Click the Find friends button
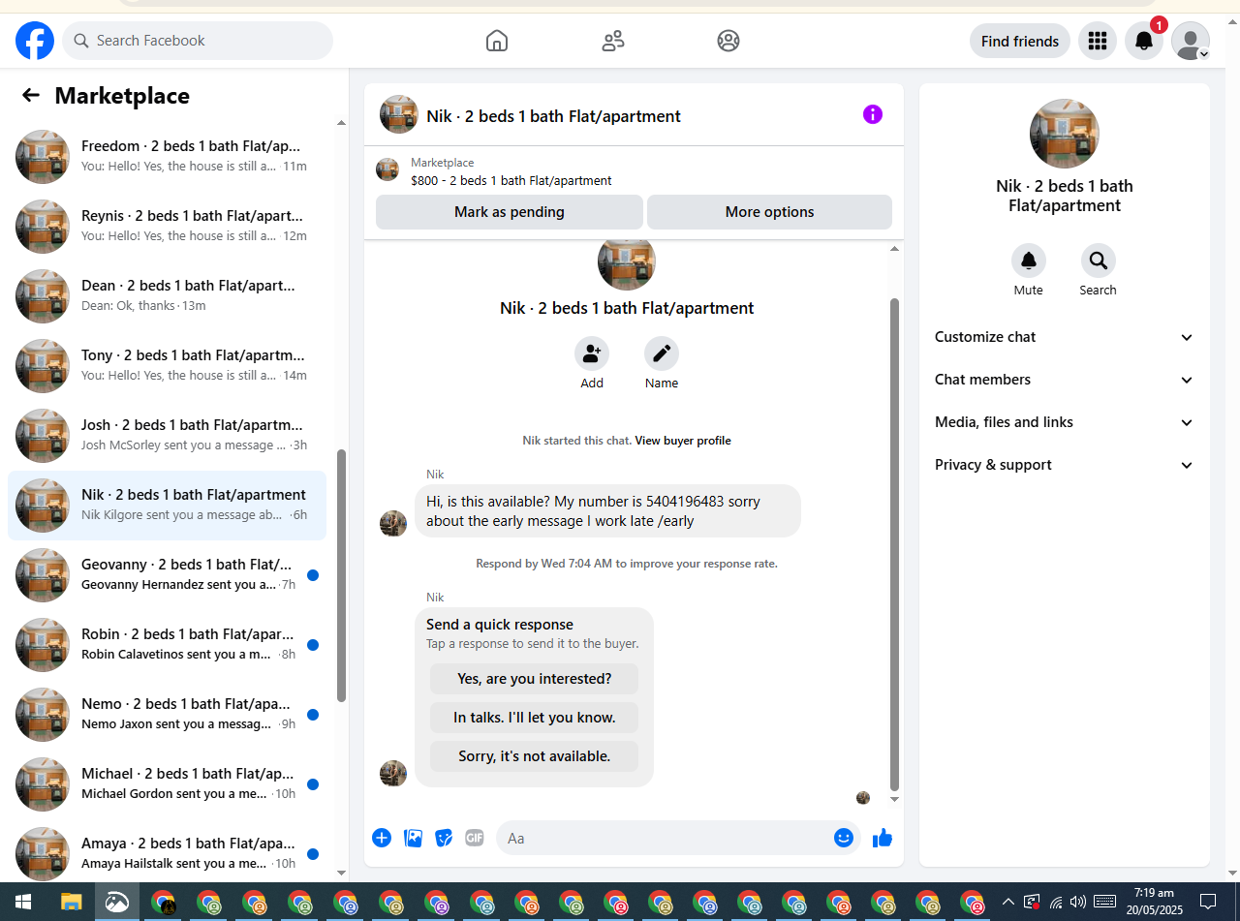Viewport: 1240px width, 921px height. (1020, 41)
